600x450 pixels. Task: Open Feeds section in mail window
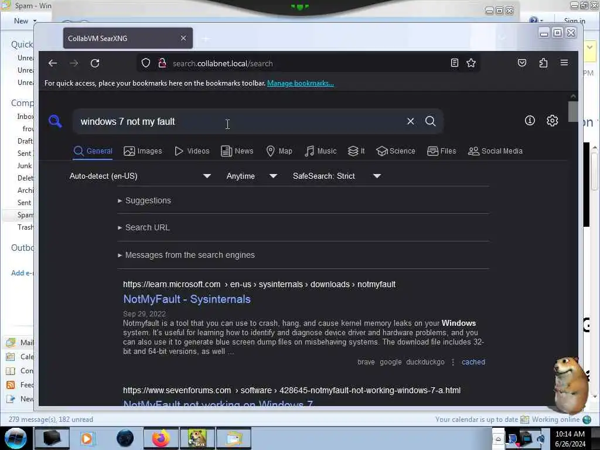point(21,385)
